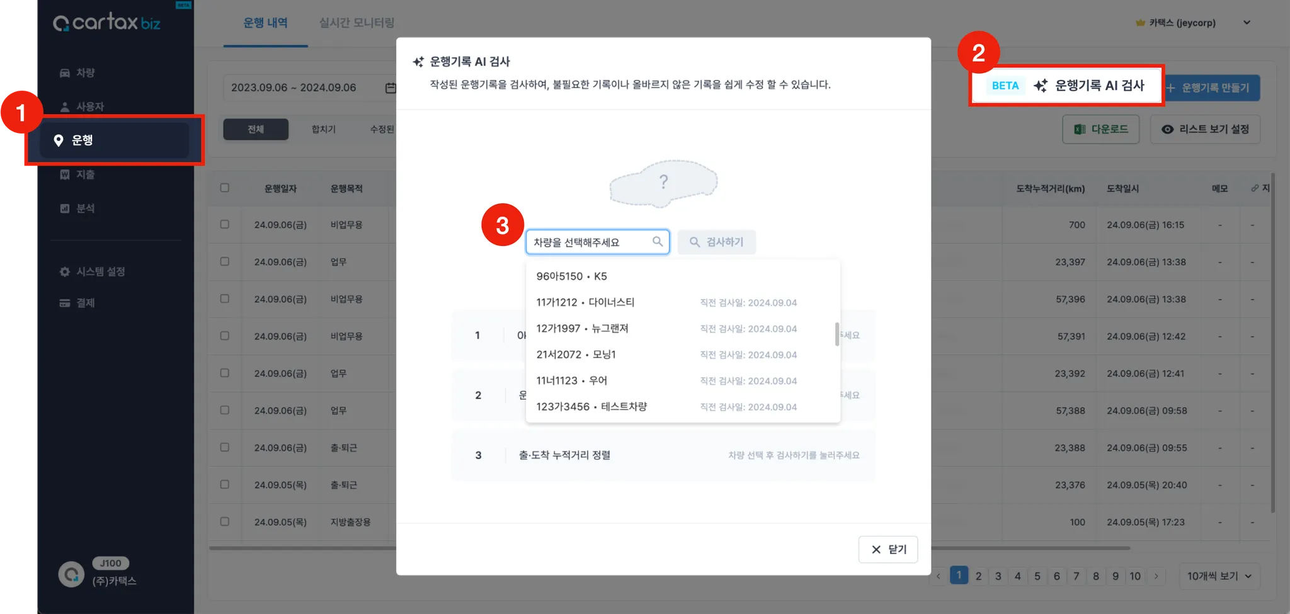Toggle the select-all checkbox in table header
Screen dimensions: 1290x614
click(x=225, y=188)
